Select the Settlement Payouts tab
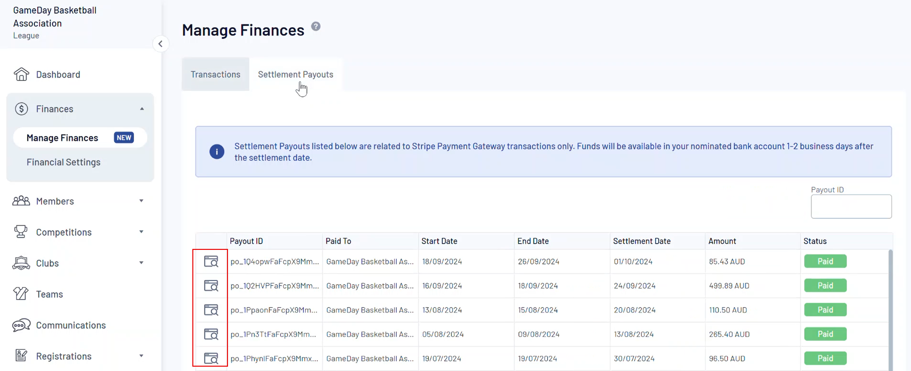911x371 pixels. (295, 75)
